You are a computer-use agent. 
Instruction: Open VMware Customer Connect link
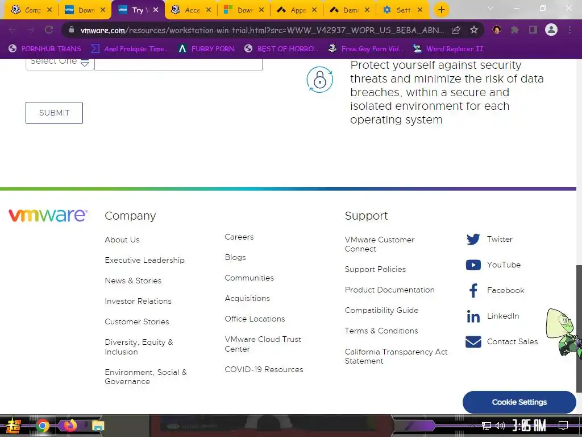[380, 244]
